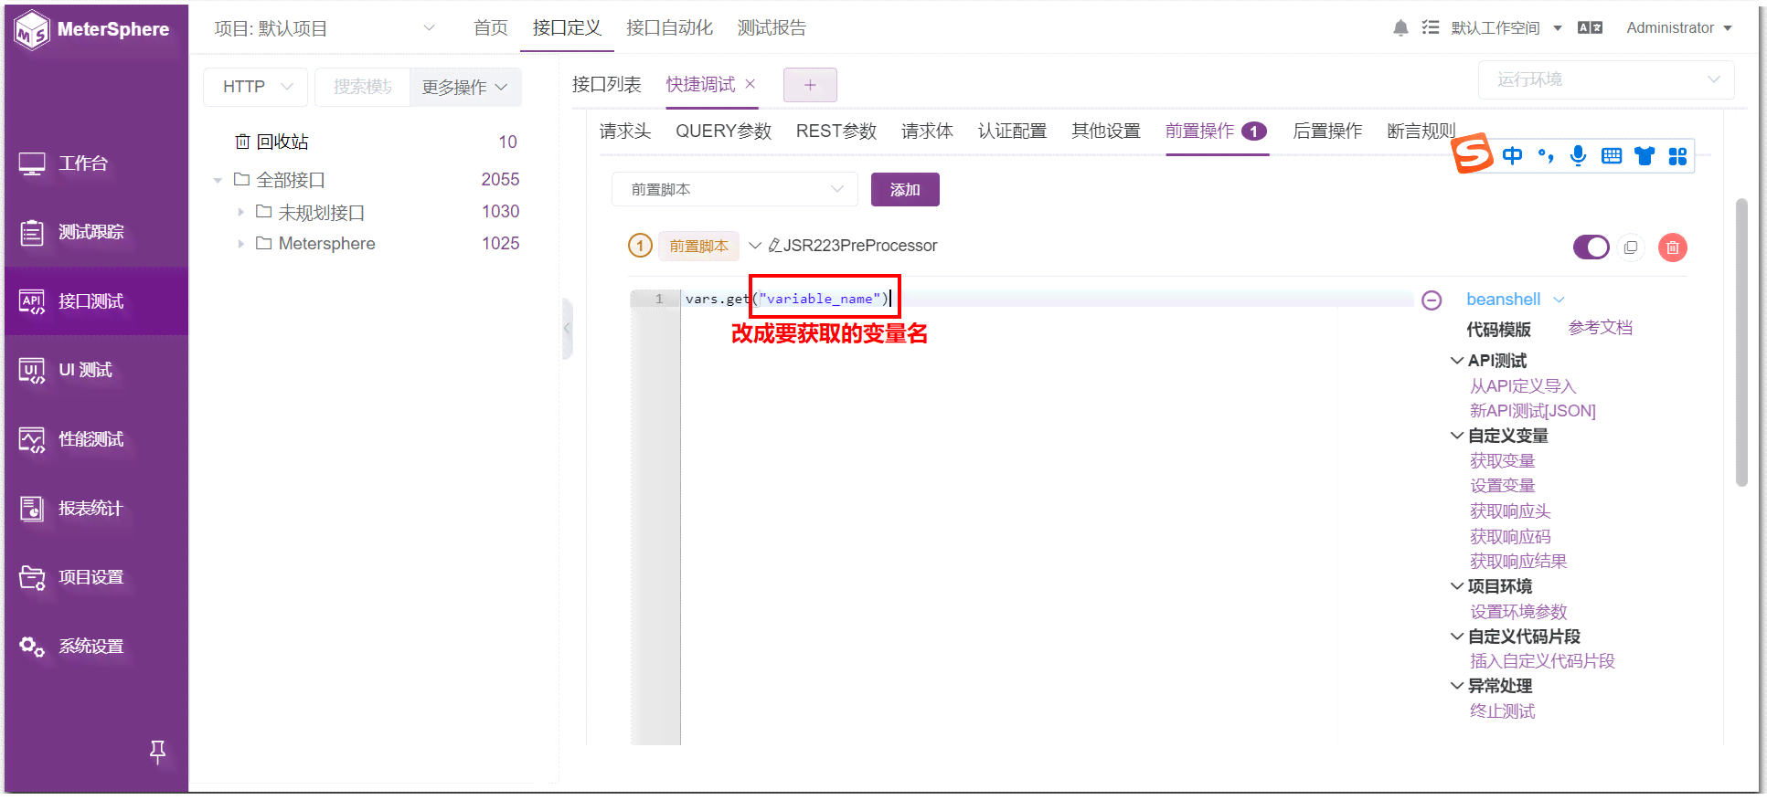Open the 测试报告 menu
The image size is (1767, 800).
coord(772,28)
